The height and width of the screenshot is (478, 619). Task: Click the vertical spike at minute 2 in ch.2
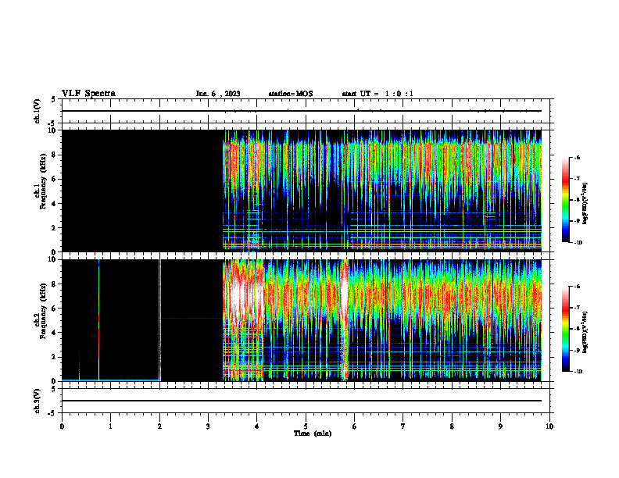[159, 320]
